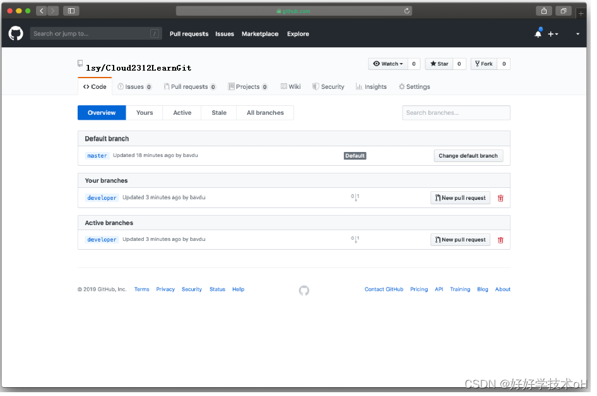New pull request for Your branches developer
Screen dimensions: 597x396
click(x=460, y=198)
